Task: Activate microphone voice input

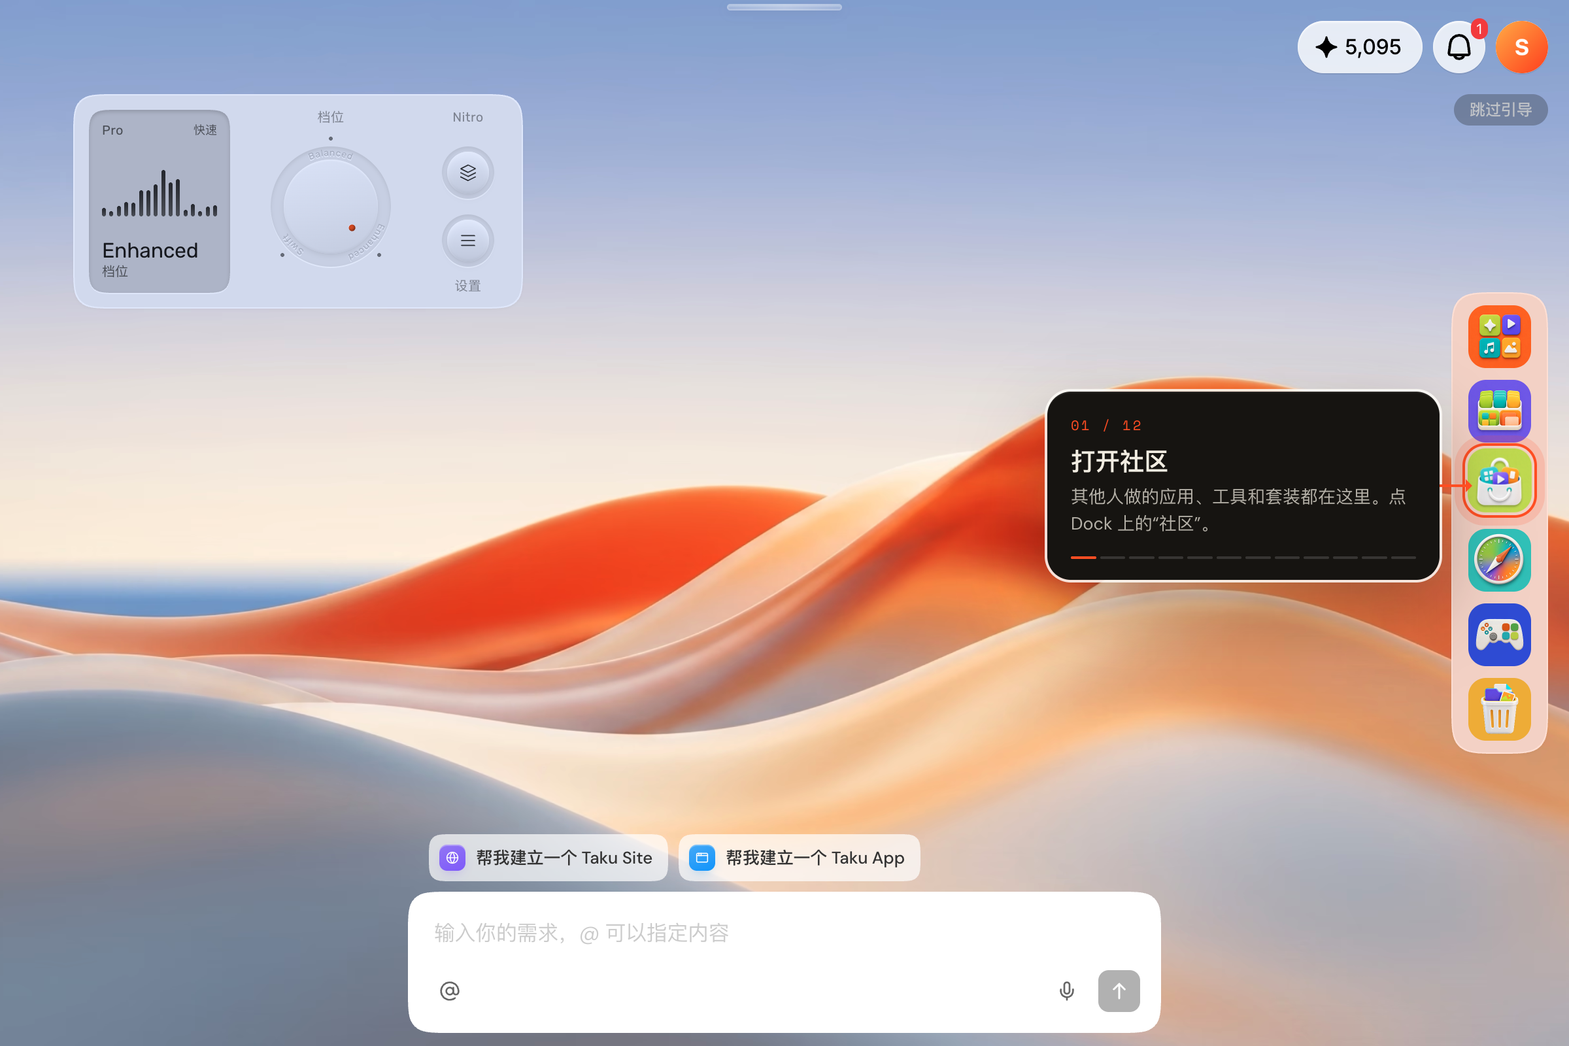Action: [1067, 990]
